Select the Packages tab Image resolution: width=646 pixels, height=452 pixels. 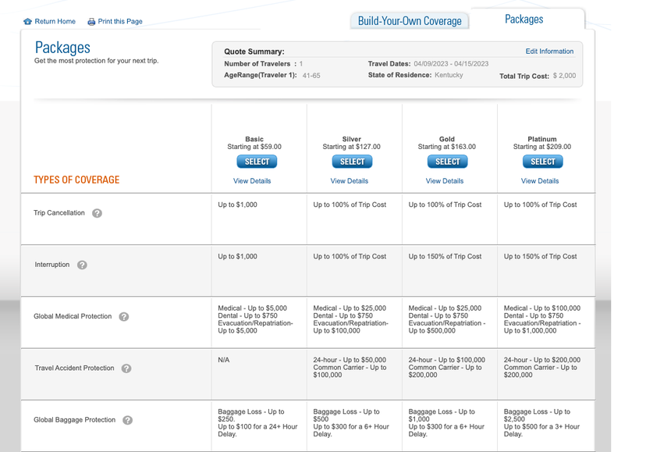524,18
